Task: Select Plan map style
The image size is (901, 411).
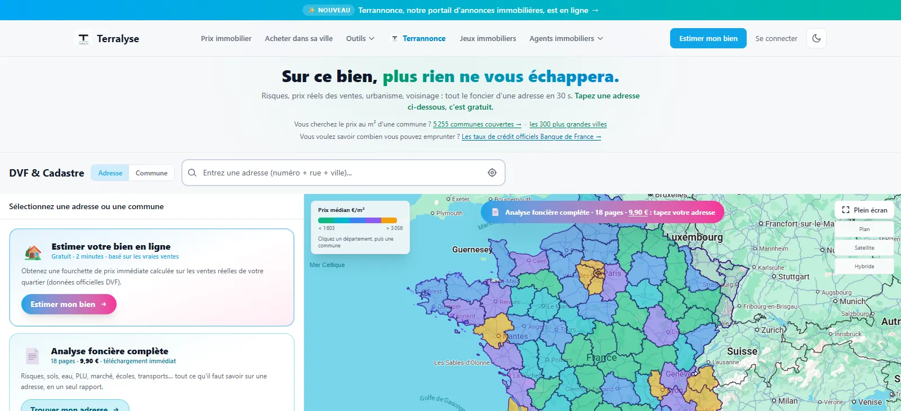Action: (x=864, y=229)
